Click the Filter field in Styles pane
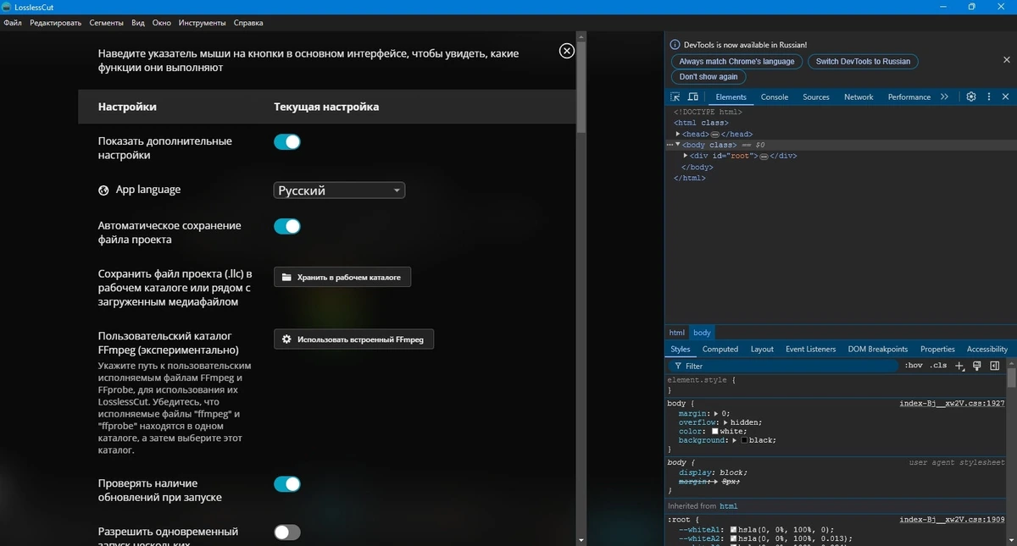This screenshot has height=546, width=1017. pyautogui.click(x=784, y=366)
